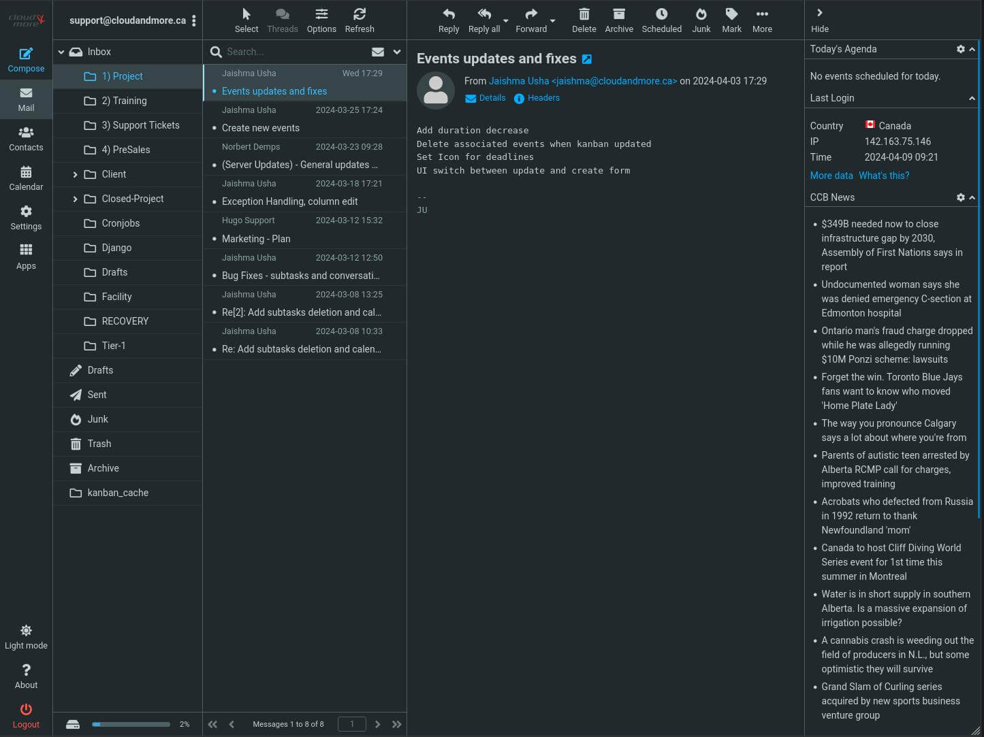Expand the Client folder
This screenshot has height=737, width=984.
coord(75,175)
